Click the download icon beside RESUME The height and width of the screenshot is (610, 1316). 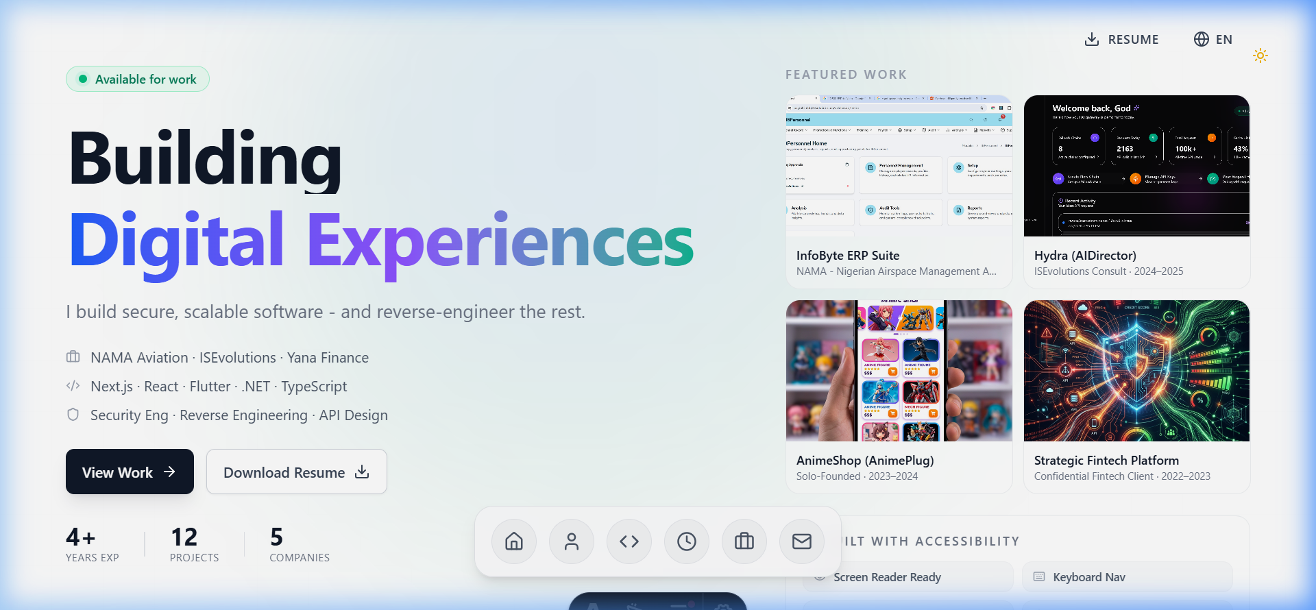click(x=1092, y=39)
